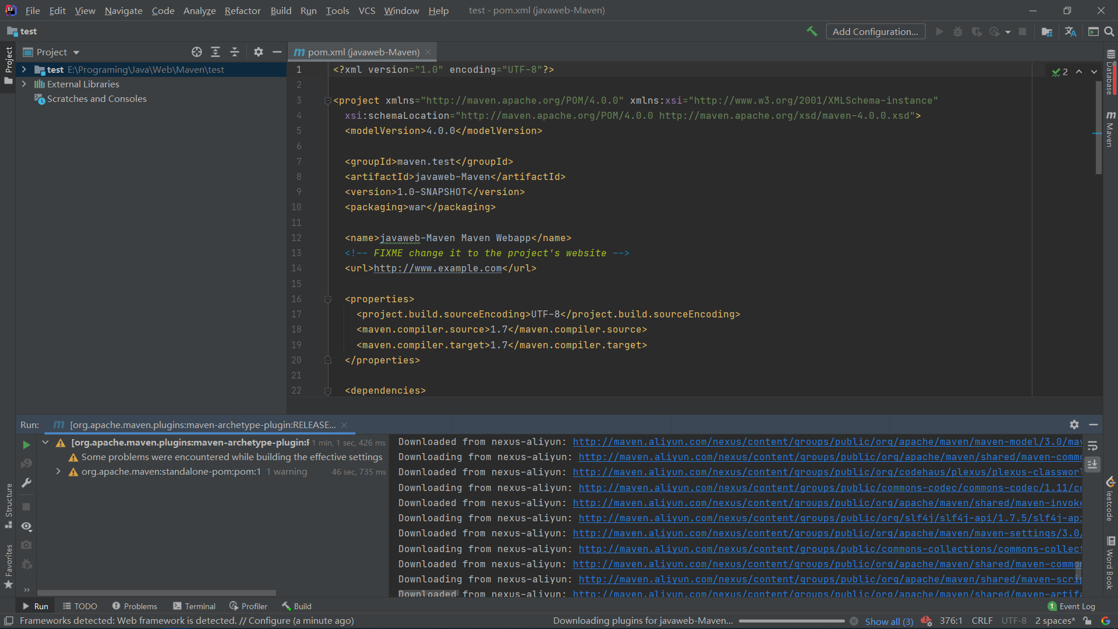This screenshot has width=1118, height=629.
Task: Open Search Everywhere magnifier icon
Action: pos(1109,31)
